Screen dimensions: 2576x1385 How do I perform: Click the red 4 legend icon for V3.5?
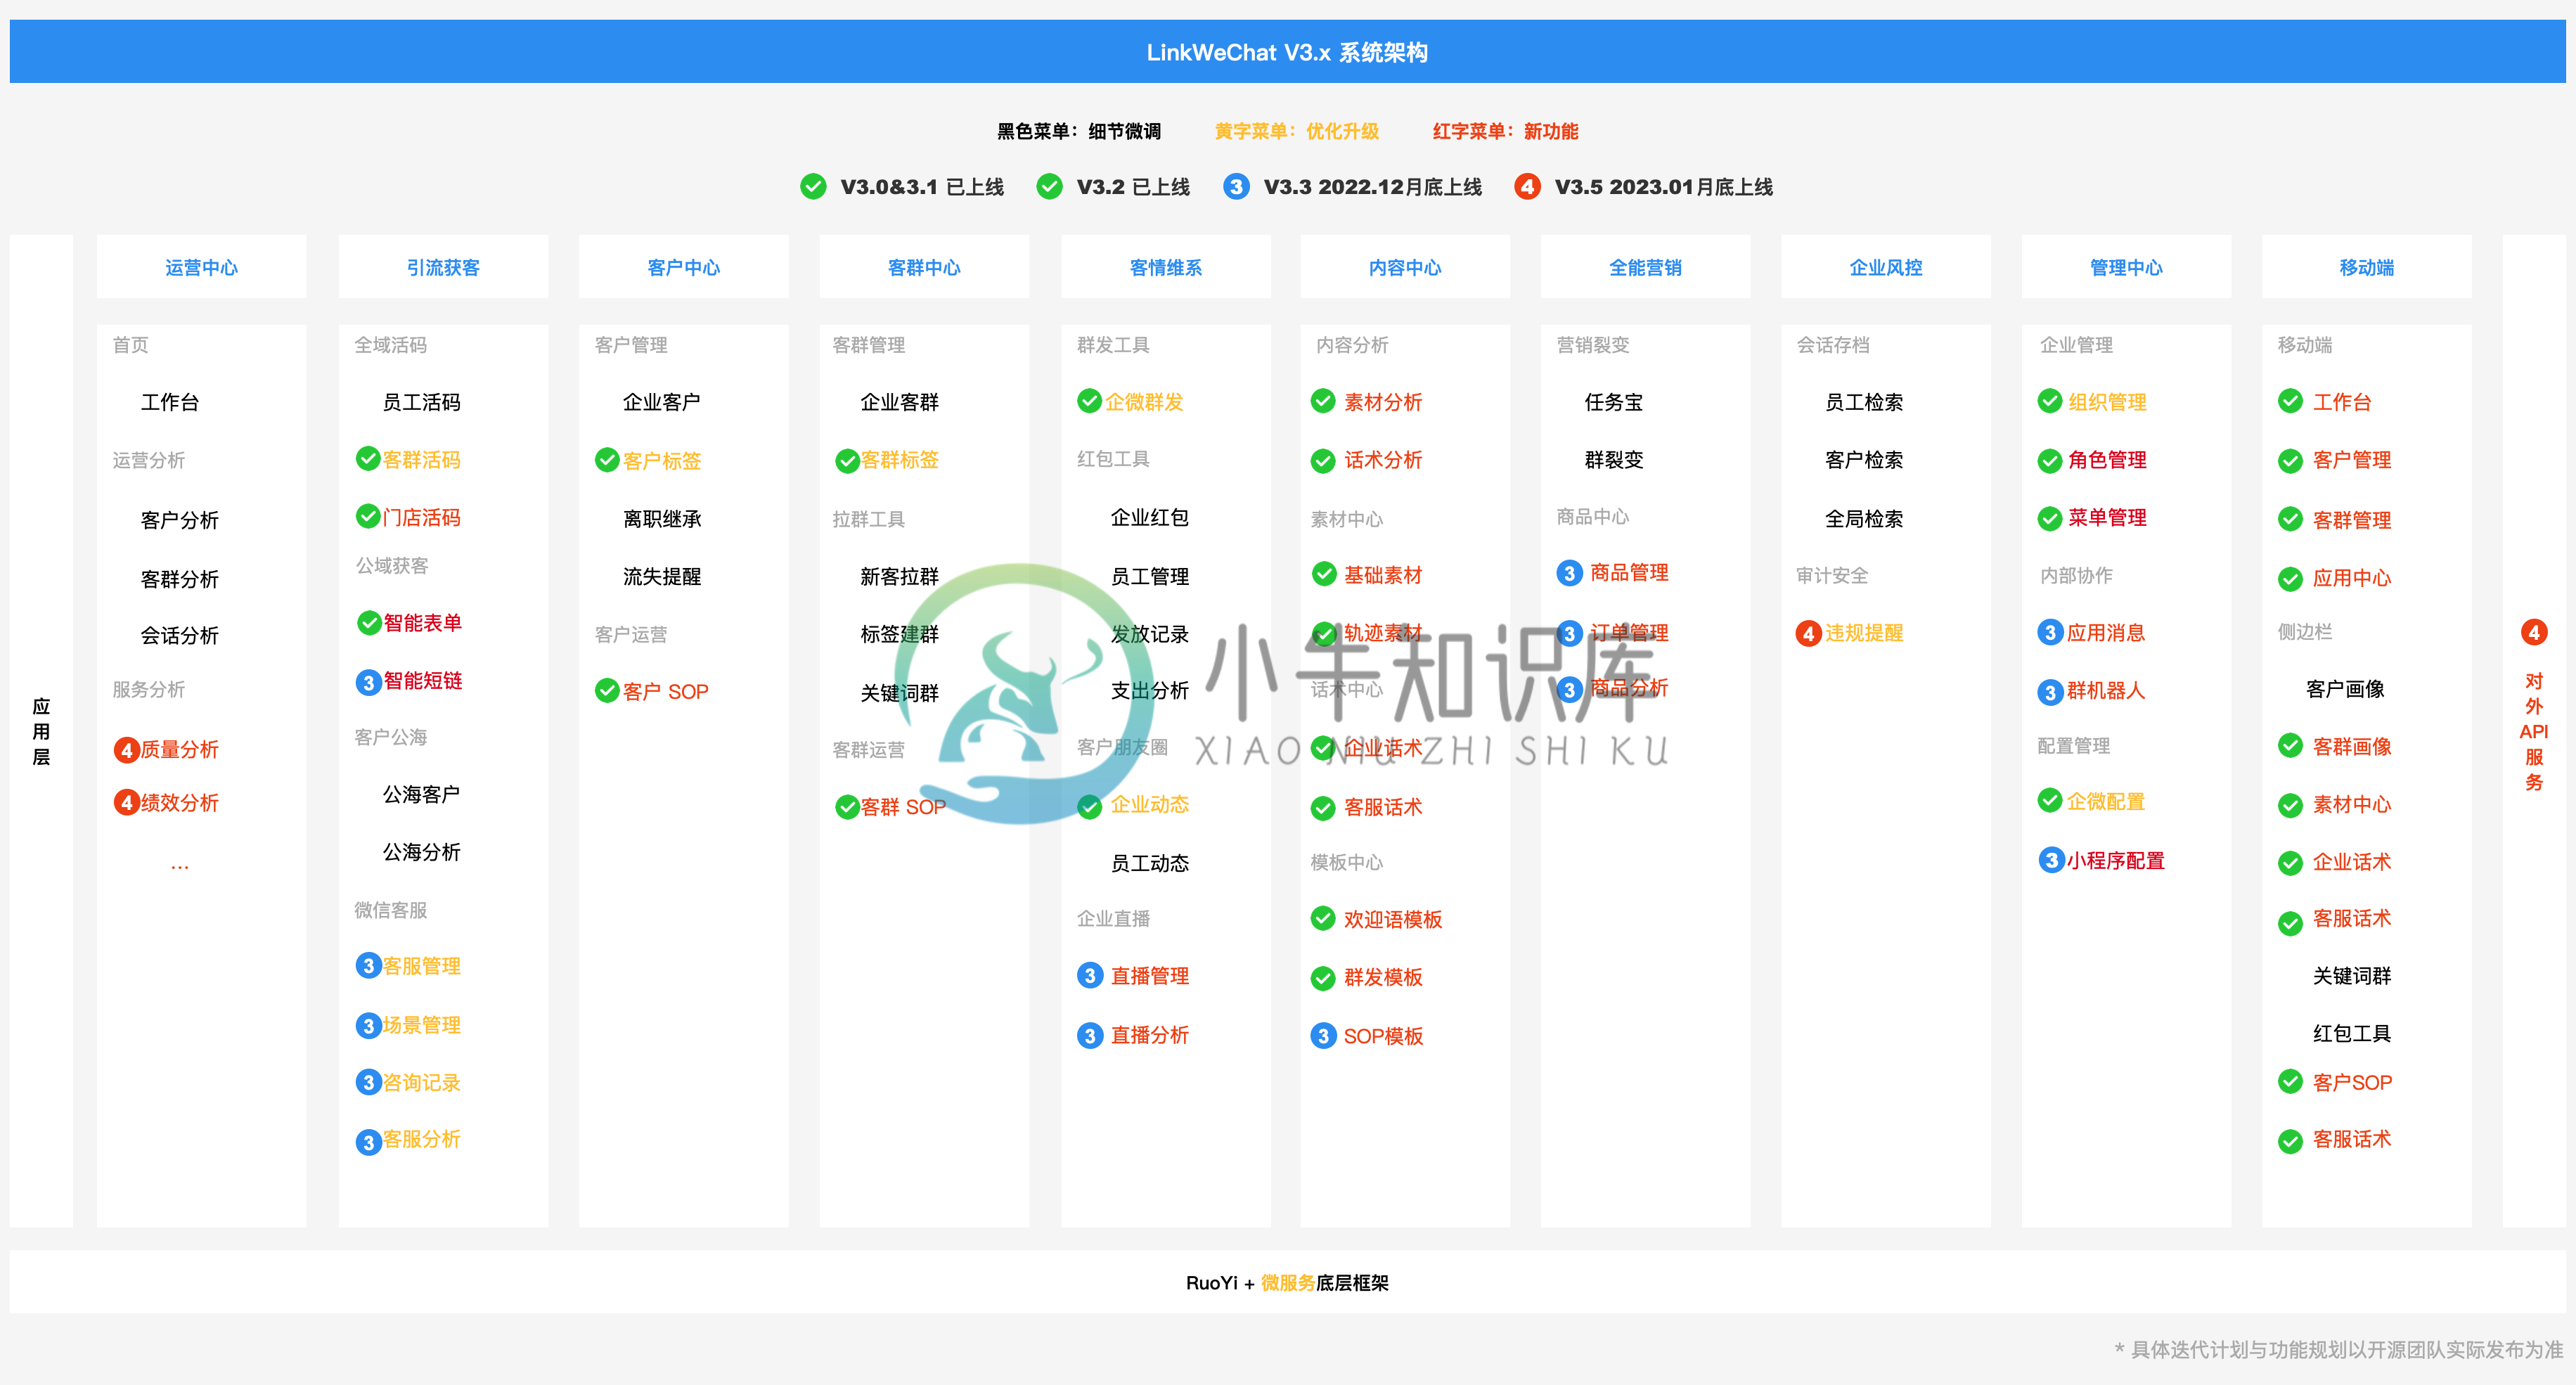[x=1527, y=187]
